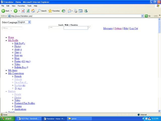Open the Applications link
Viewport: 161px width, 121px height.
point(20,109)
